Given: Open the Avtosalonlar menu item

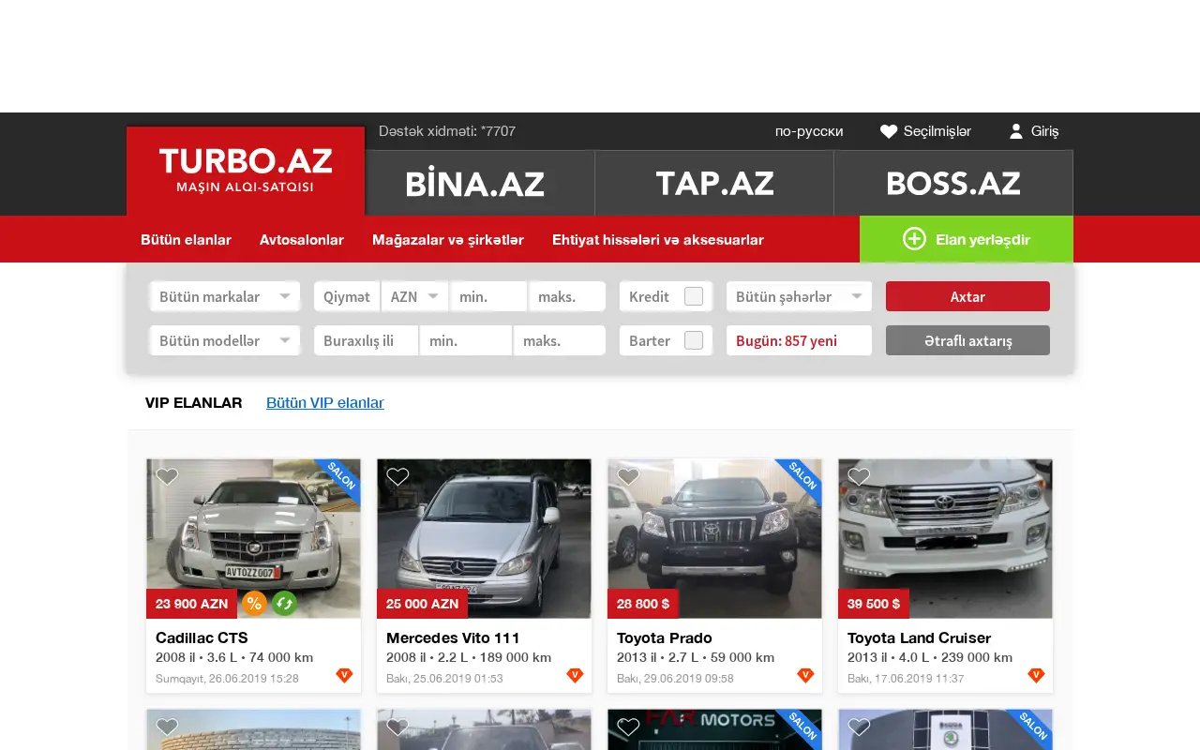Looking at the screenshot, I should (302, 240).
